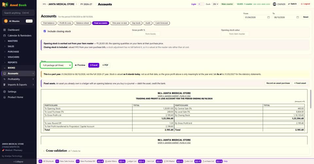Image resolution: width=314 pixels, height=164 pixels.
Task: Collapse the sidebar with Collapse button
Action: click(18, 162)
